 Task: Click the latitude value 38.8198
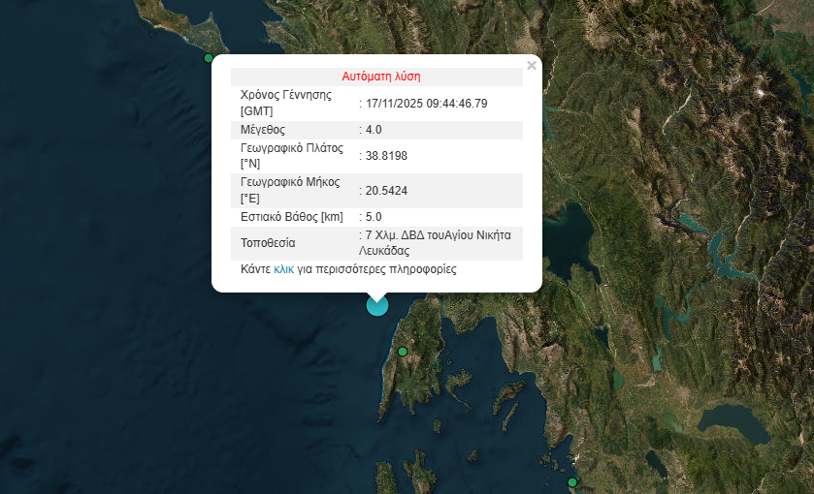coord(385,155)
